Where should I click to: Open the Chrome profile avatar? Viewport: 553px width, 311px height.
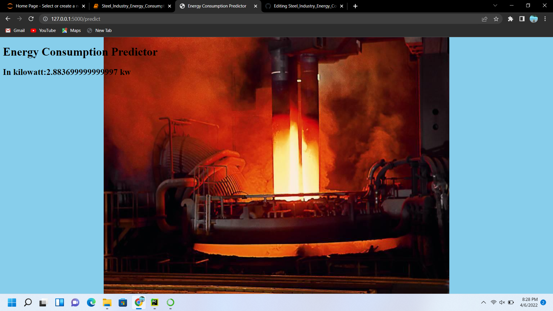coord(533,19)
